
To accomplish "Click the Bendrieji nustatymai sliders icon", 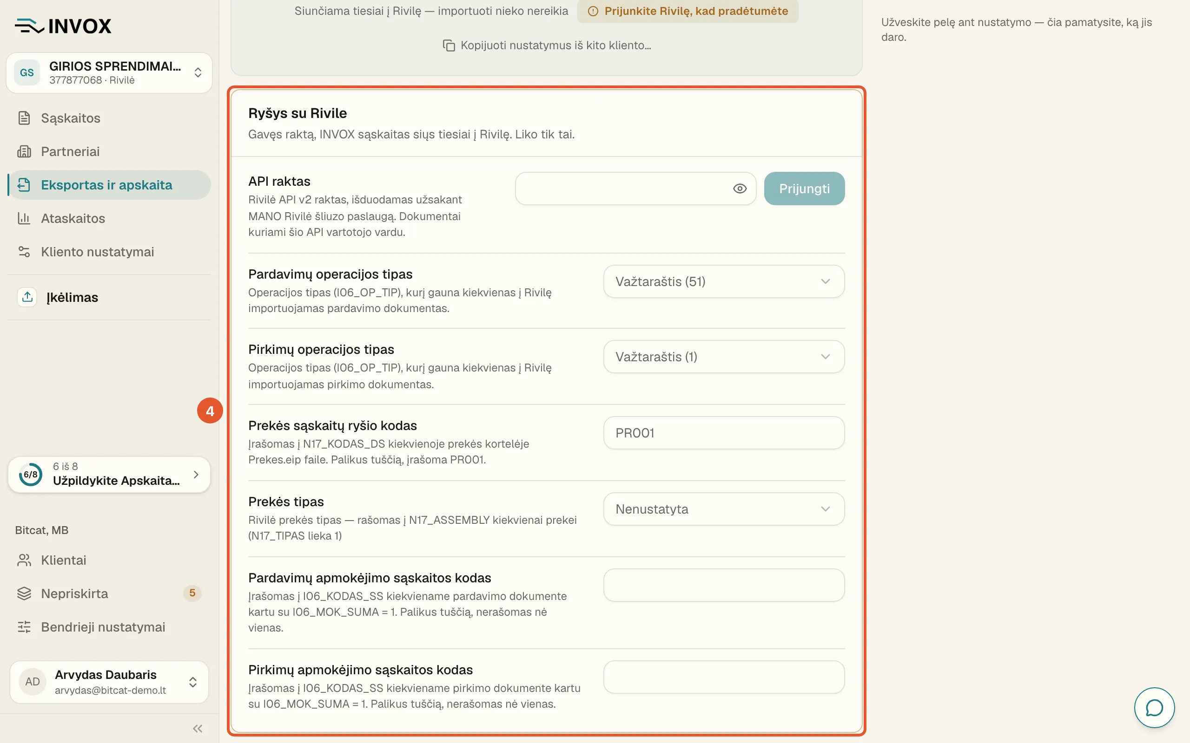I will pyautogui.click(x=24, y=627).
